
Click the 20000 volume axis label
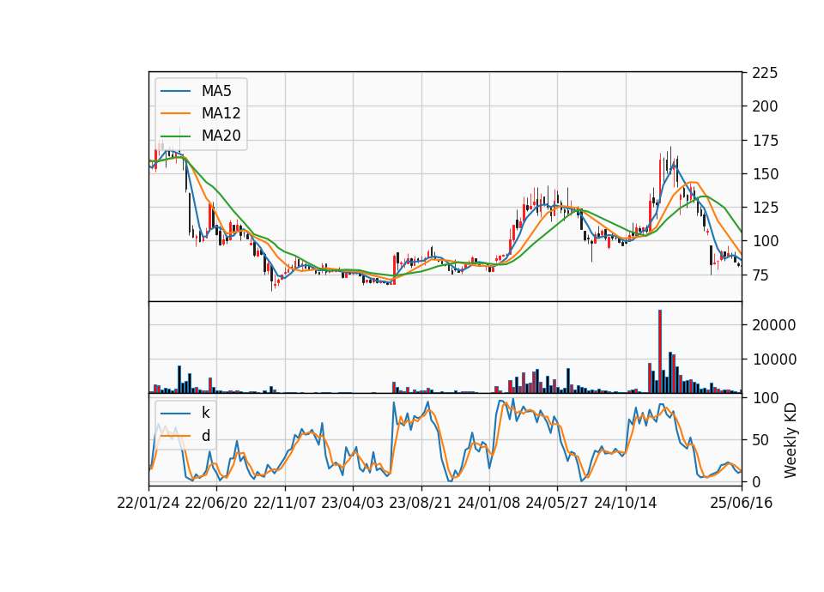tap(774, 325)
